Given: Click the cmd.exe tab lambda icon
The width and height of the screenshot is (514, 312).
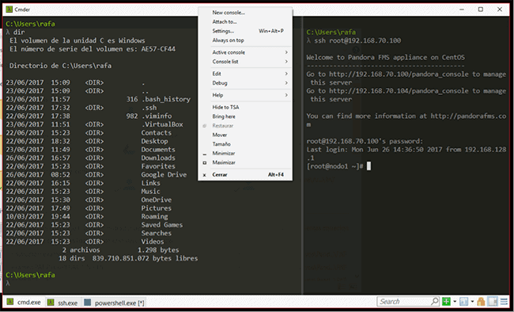Looking at the screenshot, I should coord(10,302).
